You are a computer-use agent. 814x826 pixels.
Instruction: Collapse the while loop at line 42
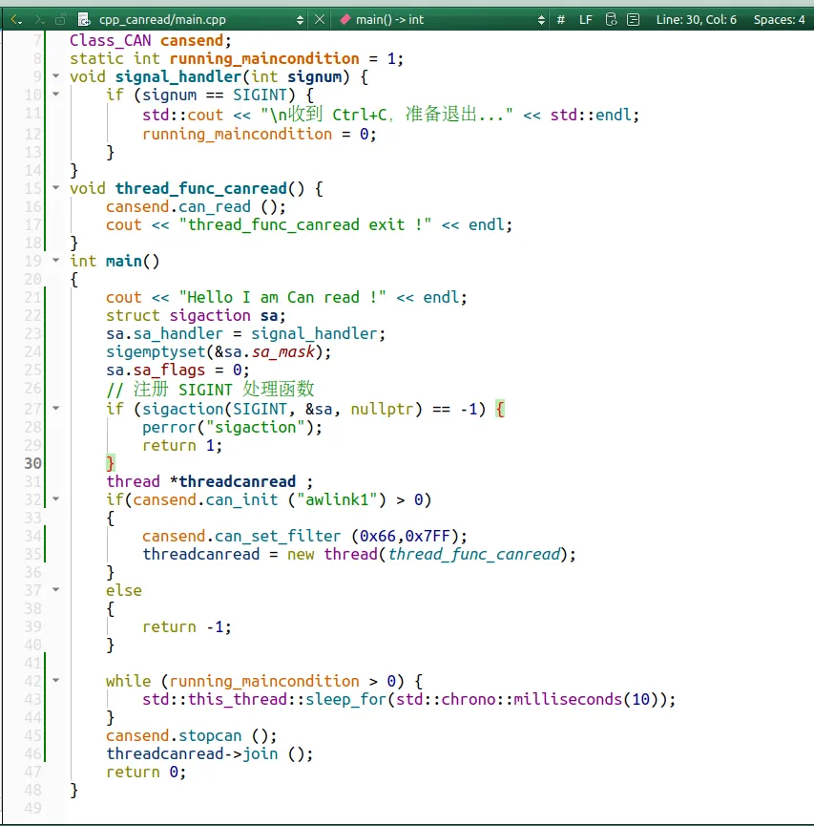55,680
